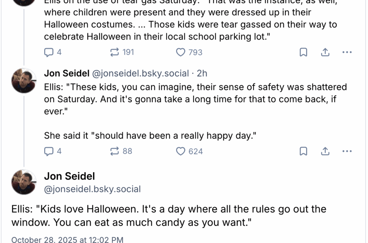Share the Halloween costumes tear gas post
The image size is (368, 243).
pyautogui.click(x=325, y=52)
